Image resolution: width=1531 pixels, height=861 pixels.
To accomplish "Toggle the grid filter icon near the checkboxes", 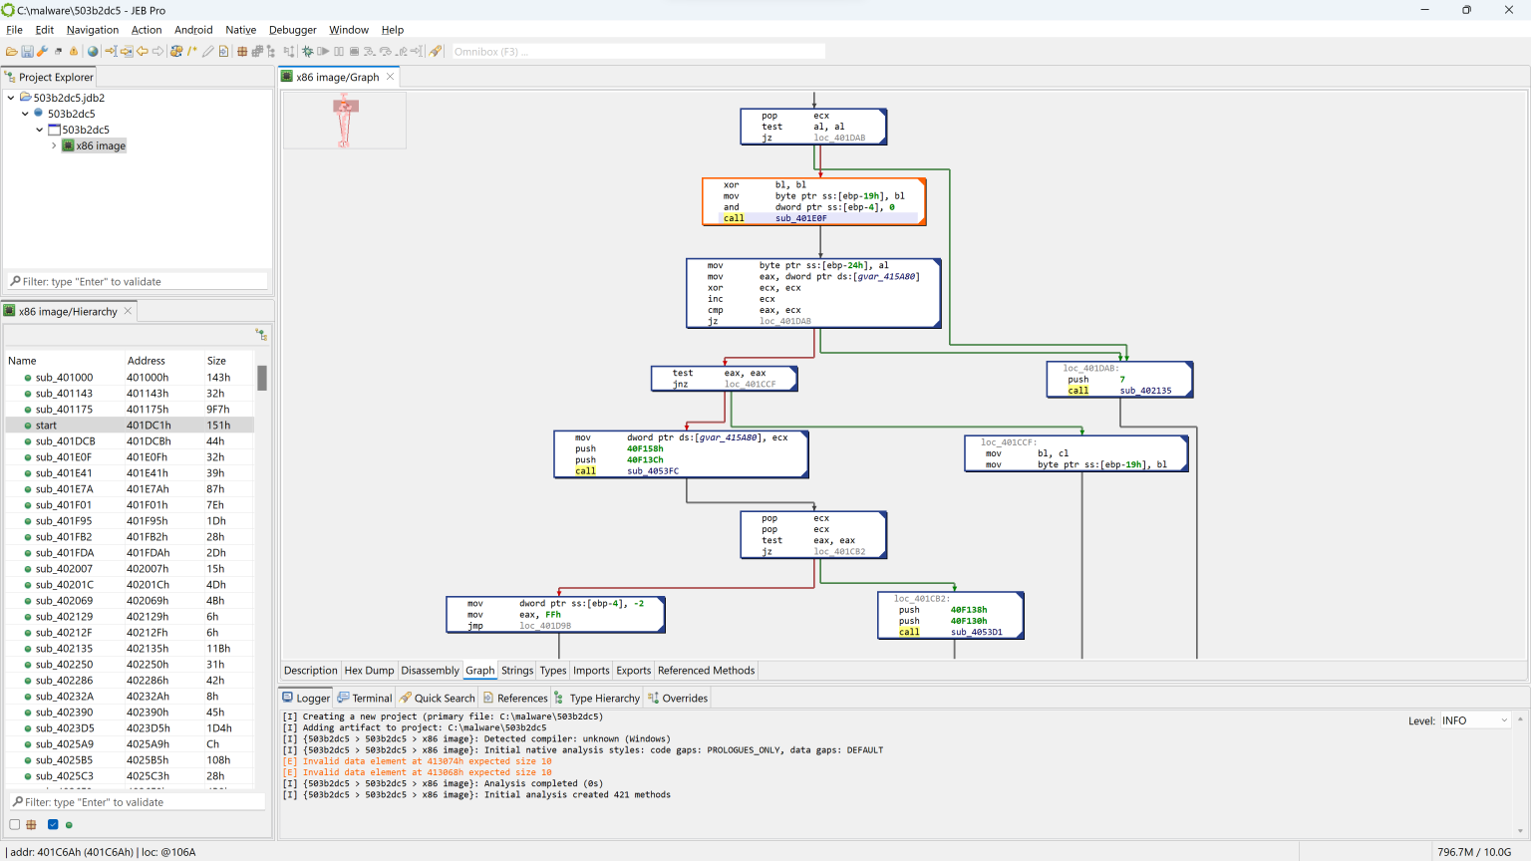I will 31,824.
